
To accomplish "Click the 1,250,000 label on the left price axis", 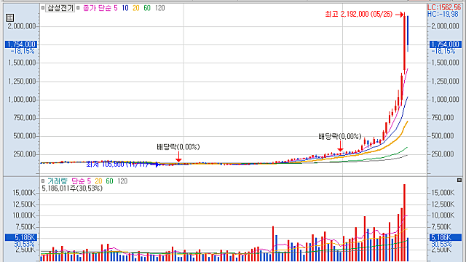I will 21,81.
